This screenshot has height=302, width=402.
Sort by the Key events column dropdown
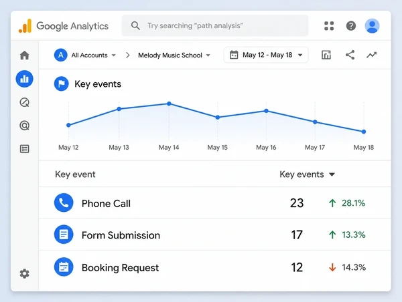pyautogui.click(x=308, y=174)
